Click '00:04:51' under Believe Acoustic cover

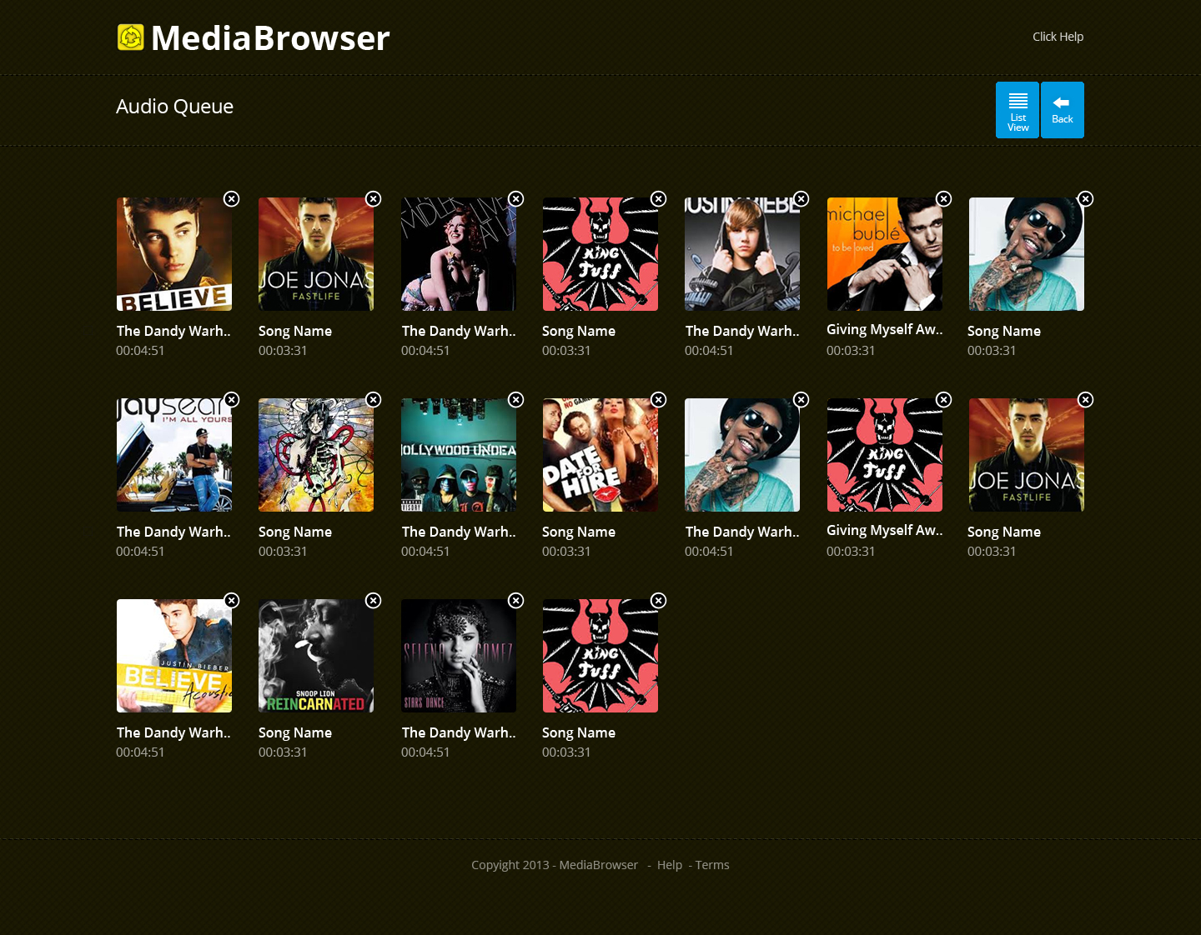[x=140, y=752]
